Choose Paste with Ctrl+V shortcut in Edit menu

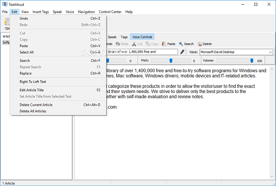coord(58,46)
